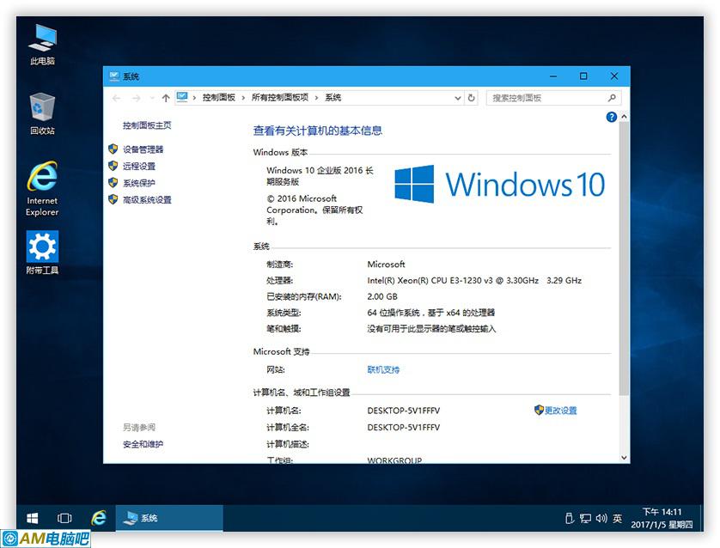Select the Microsoft manufacturer value
Screen dimensions: 720x548
click(x=386, y=265)
